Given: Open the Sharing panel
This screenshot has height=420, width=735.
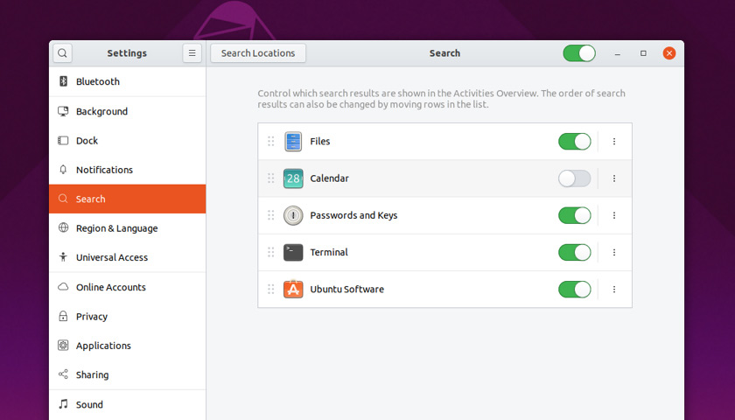Looking at the screenshot, I should pos(128,374).
